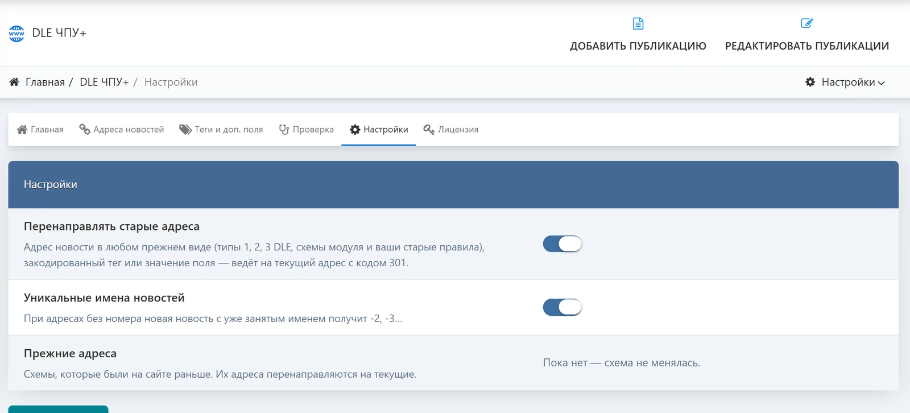910x413 pixels.
Task: Click the home icon in the breadcrumb
Action: pyautogui.click(x=14, y=82)
